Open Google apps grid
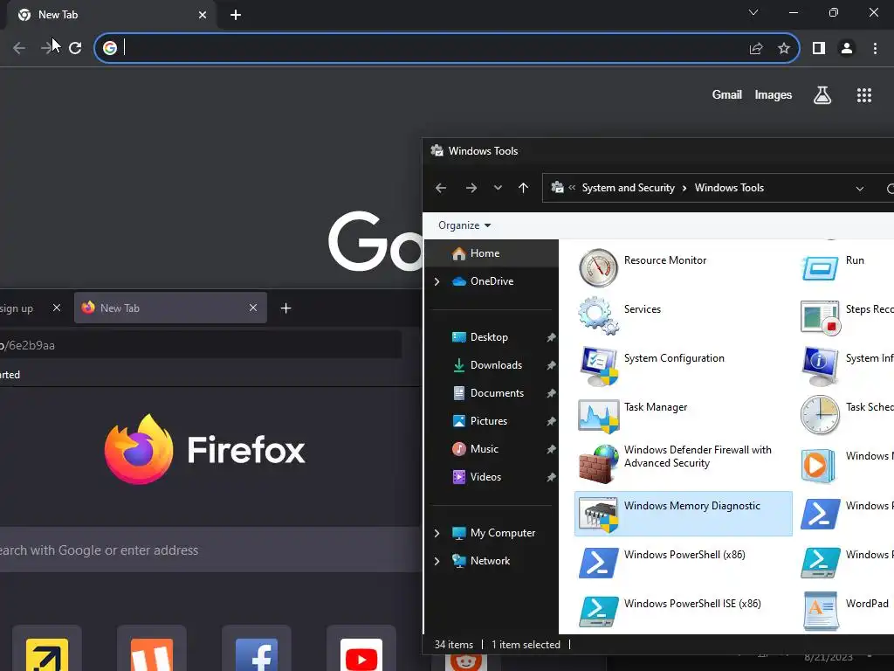The height and width of the screenshot is (671, 894). 864,95
